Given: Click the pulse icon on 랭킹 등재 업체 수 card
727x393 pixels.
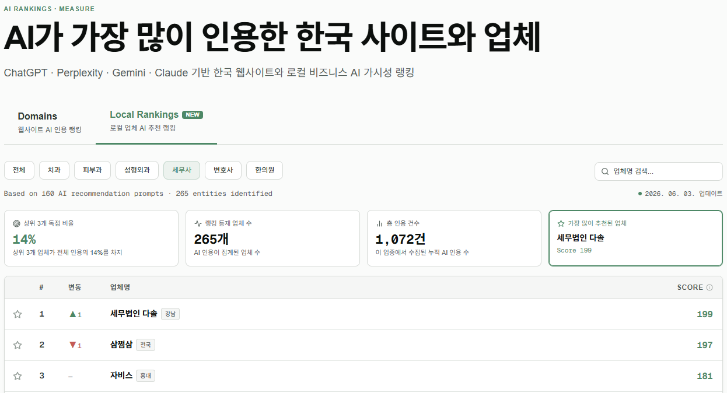Looking at the screenshot, I should [198, 223].
